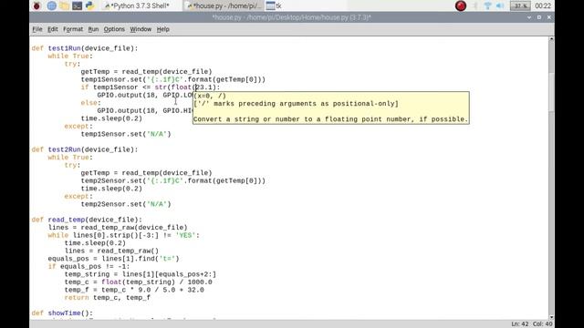Click the float calltip tooltip
584x328 pixels.
pyautogui.click(x=330, y=108)
